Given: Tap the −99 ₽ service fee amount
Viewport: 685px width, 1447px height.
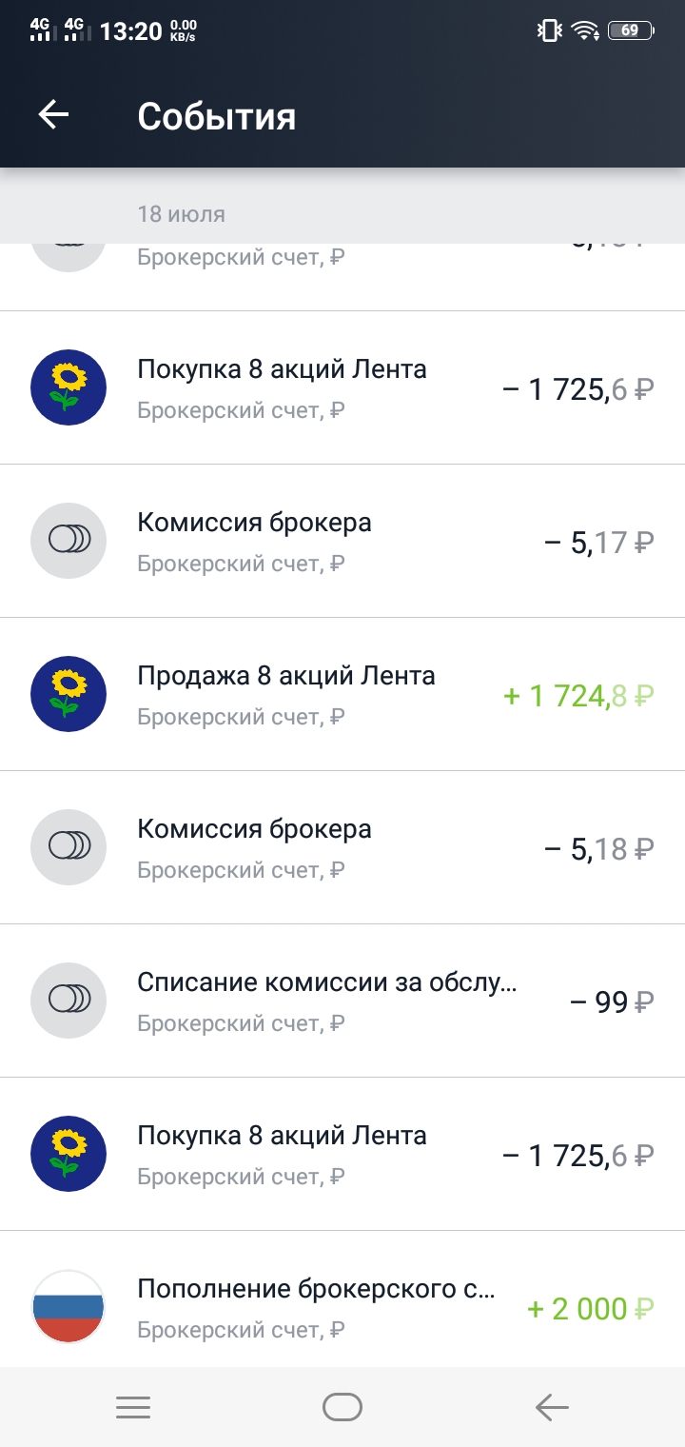Looking at the screenshot, I should 612,1002.
